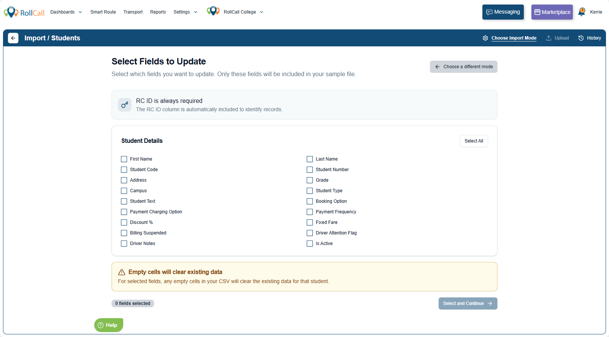
Task: Click the warning triangle icon
Action: click(122, 272)
